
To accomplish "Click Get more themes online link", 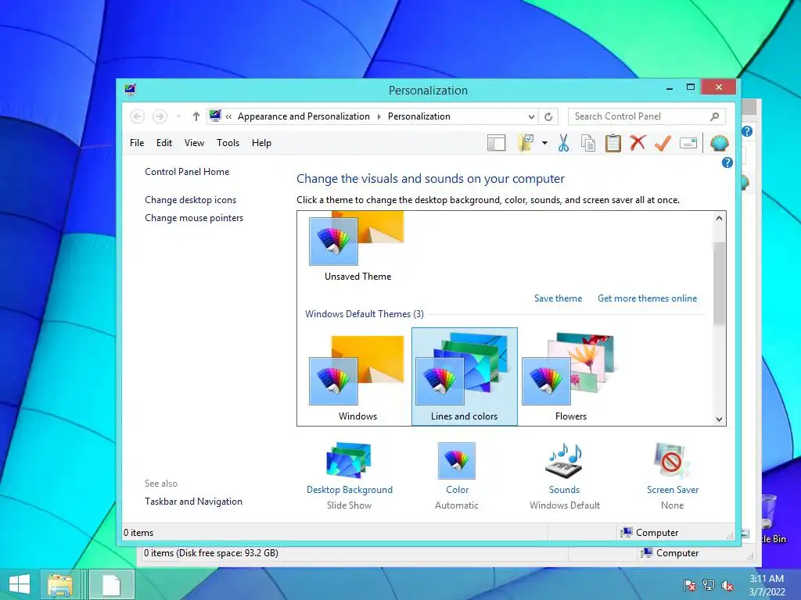I will pyautogui.click(x=647, y=298).
